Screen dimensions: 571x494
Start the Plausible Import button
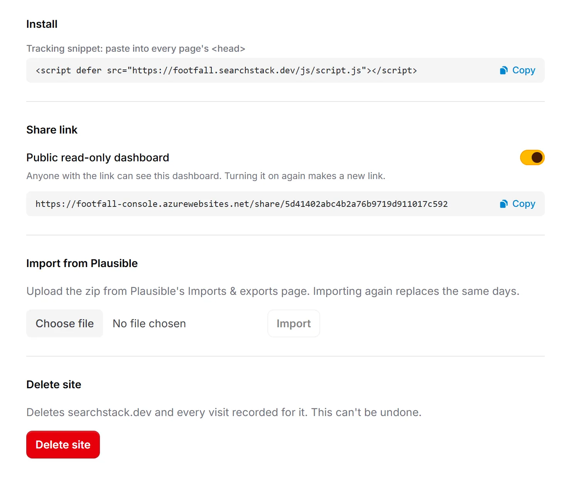point(294,323)
